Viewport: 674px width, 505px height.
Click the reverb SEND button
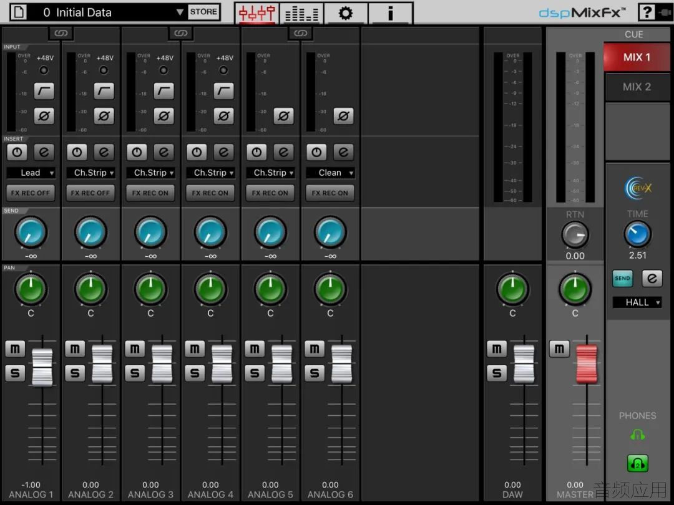click(x=622, y=278)
